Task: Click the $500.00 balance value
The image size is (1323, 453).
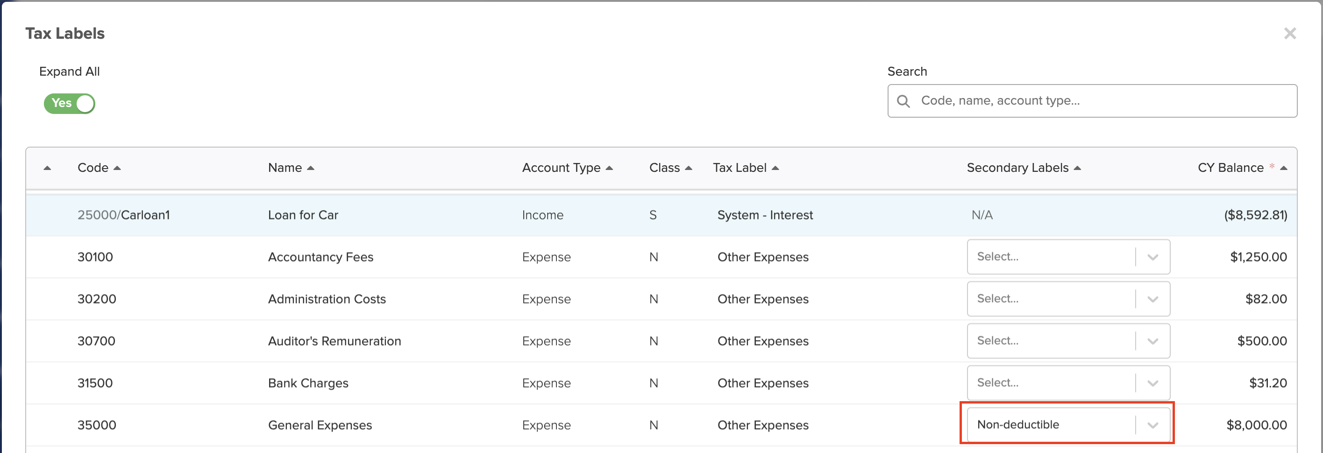Action: [1262, 341]
